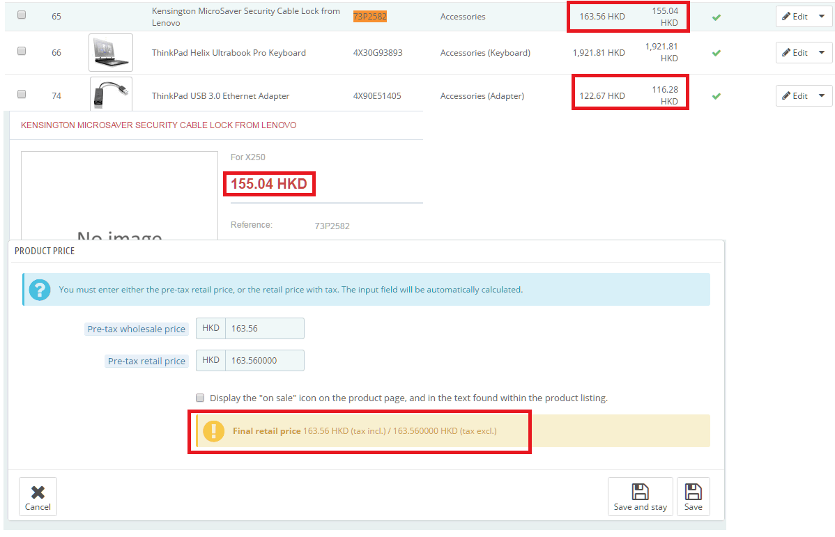Click the Kensington MicroSaver product name
Screen dimensions: 835x537
(245, 17)
